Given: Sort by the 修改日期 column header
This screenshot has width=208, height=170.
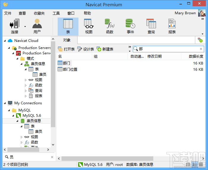Looking at the screenshot, I should point(163,56).
